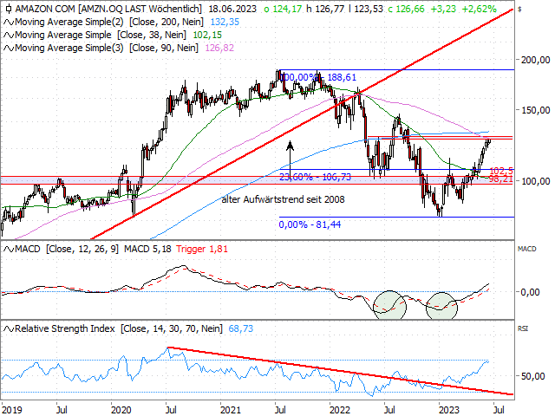The width and height of the screenshot is (555, 416).
Task: Click the $ currency label at top right
Action: (x=519, y=10)
